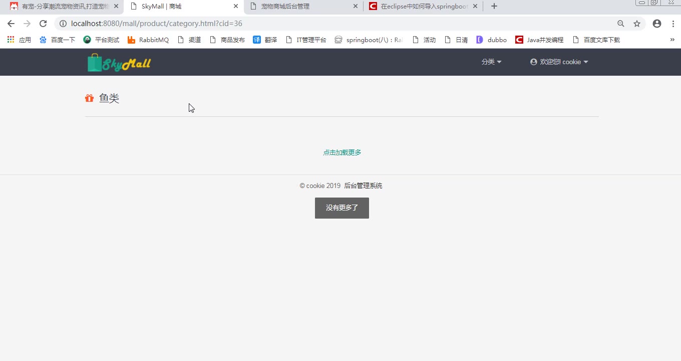Open the 百度一下 bookmark
The image size is (681, 361).
[57, 40]
